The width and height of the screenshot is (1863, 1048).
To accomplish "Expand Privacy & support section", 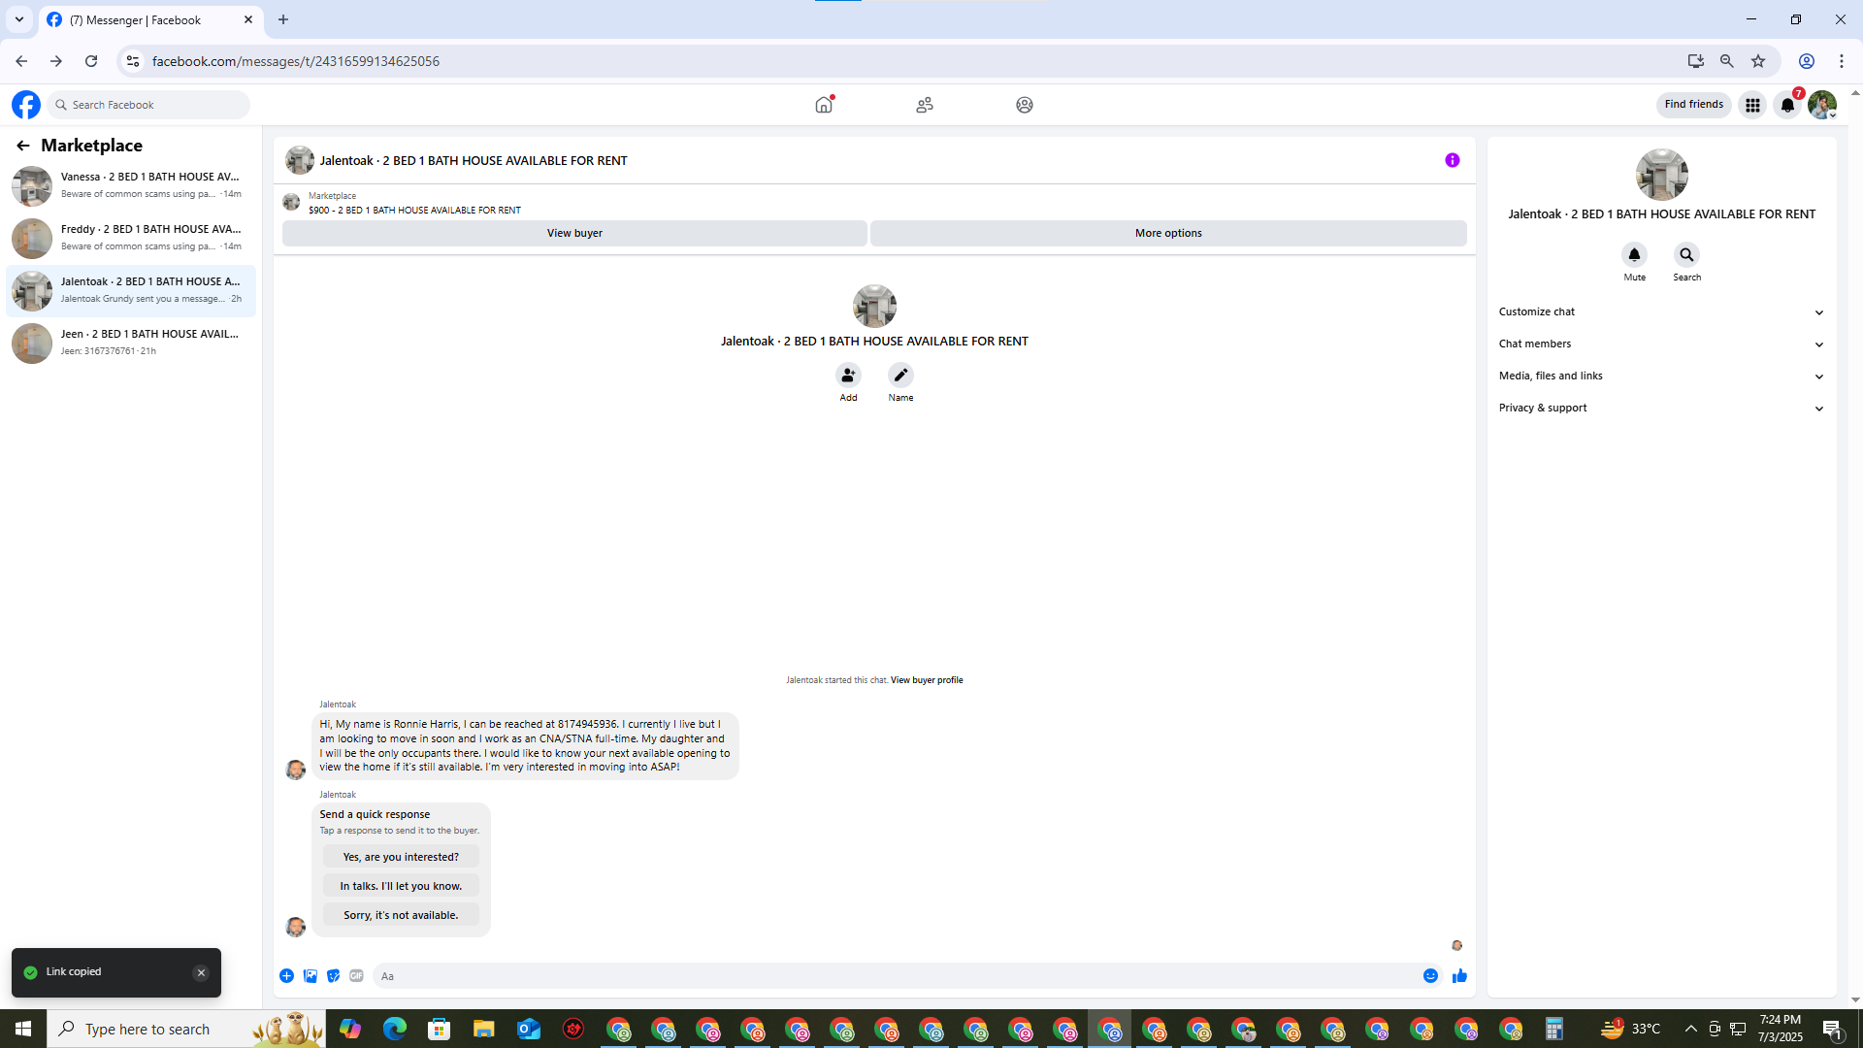I will [1660, 408].
